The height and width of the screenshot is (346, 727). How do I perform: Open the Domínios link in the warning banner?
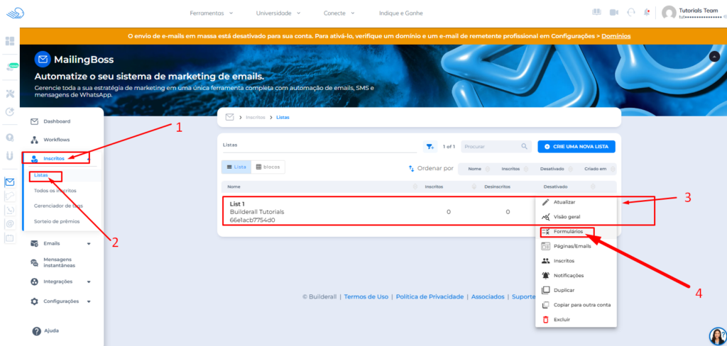[x=616, y=35]
